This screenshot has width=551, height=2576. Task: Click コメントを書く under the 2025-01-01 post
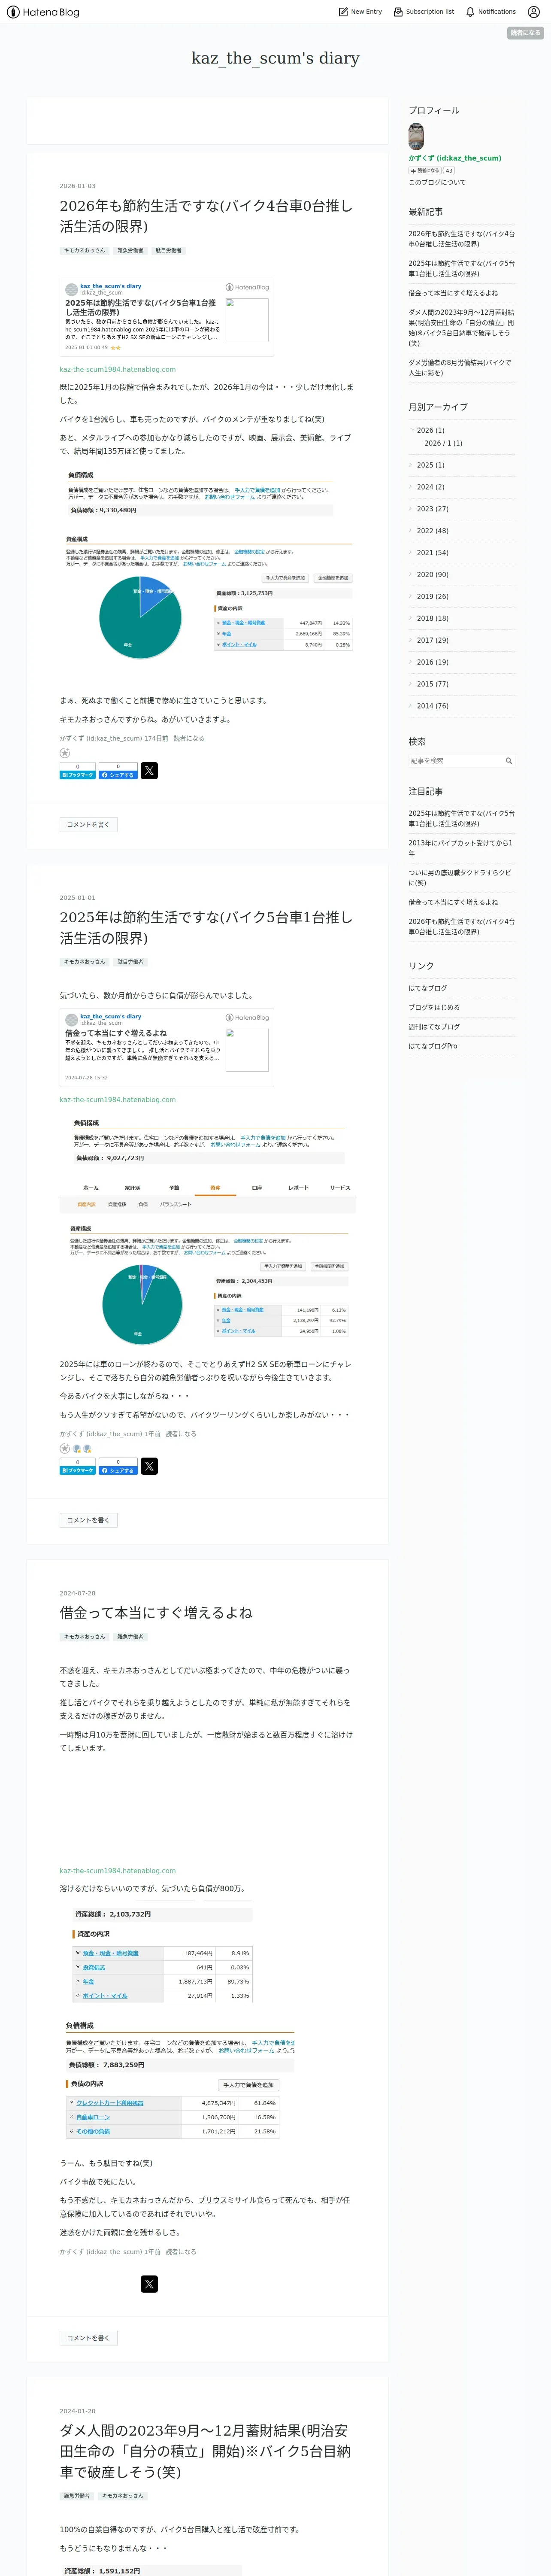tap(88, 1520)
